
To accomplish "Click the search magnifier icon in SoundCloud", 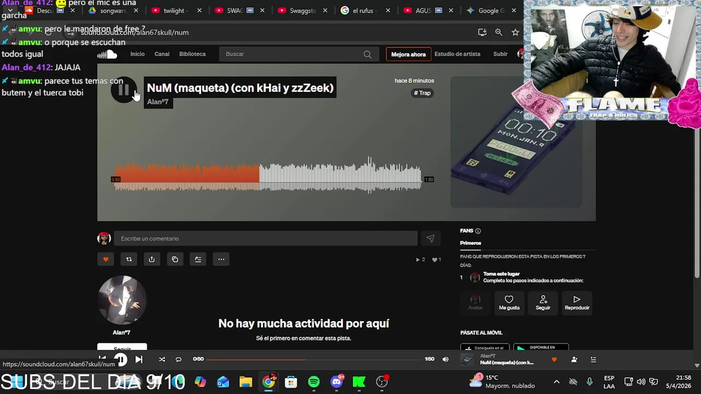I will pyautogui.click(x=367, y=54).
